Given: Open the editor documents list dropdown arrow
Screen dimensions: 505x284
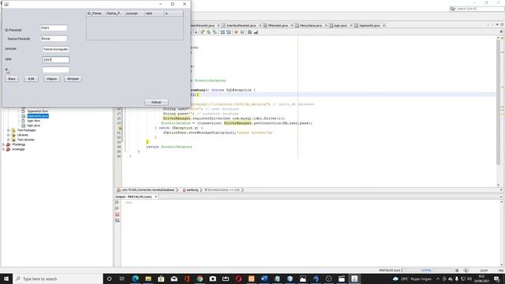Looking at the screenshot, I should pos(497,24).
